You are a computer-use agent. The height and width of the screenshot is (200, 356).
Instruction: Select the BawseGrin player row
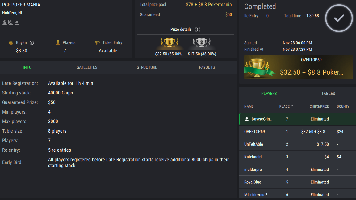(297, 119)
